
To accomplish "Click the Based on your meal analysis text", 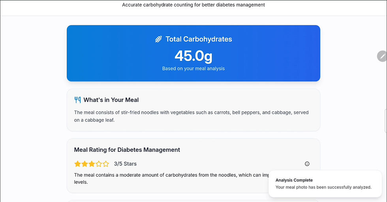I will pos(193,69).
